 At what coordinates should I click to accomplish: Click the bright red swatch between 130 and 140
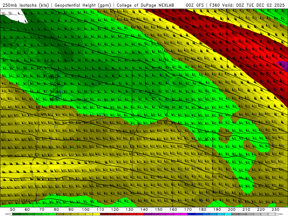[x=140, y=214]
